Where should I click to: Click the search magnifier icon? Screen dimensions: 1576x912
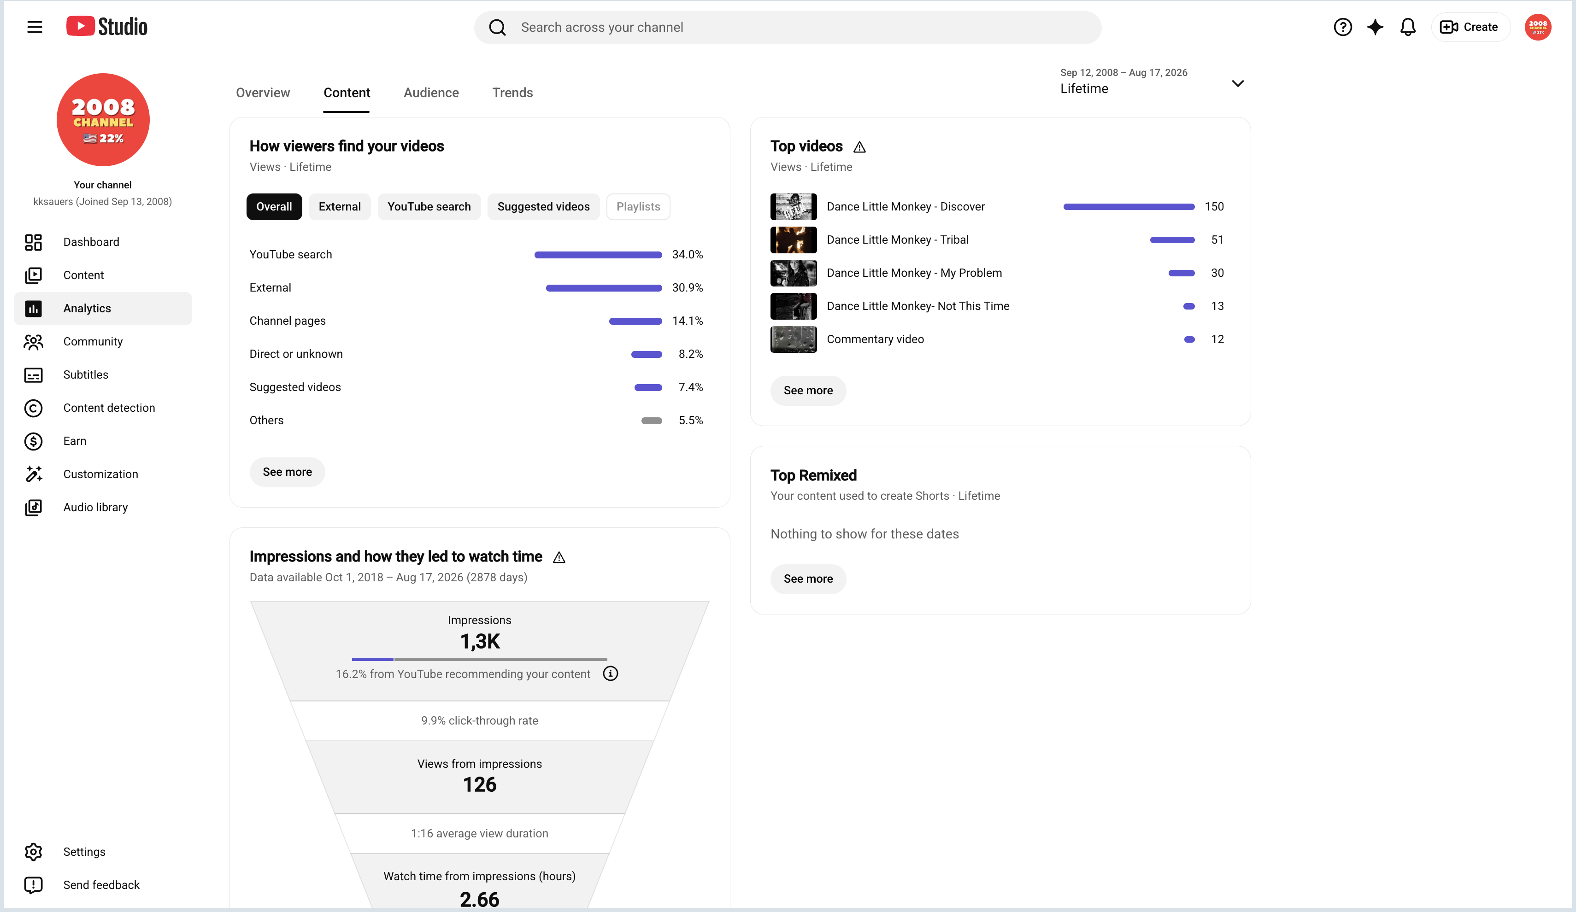coord(497,28)
